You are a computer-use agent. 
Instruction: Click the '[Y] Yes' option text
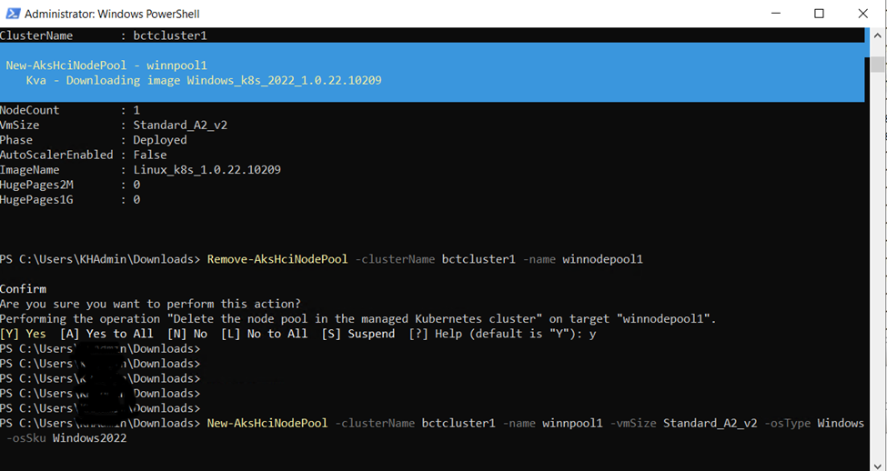23,334
